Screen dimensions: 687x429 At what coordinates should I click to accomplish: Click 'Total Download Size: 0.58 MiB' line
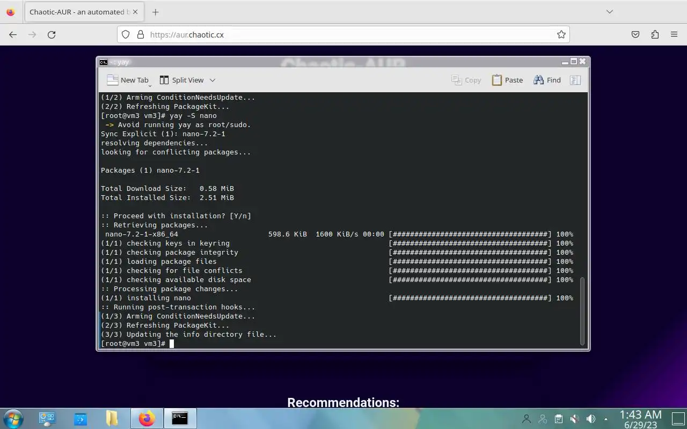167,188
